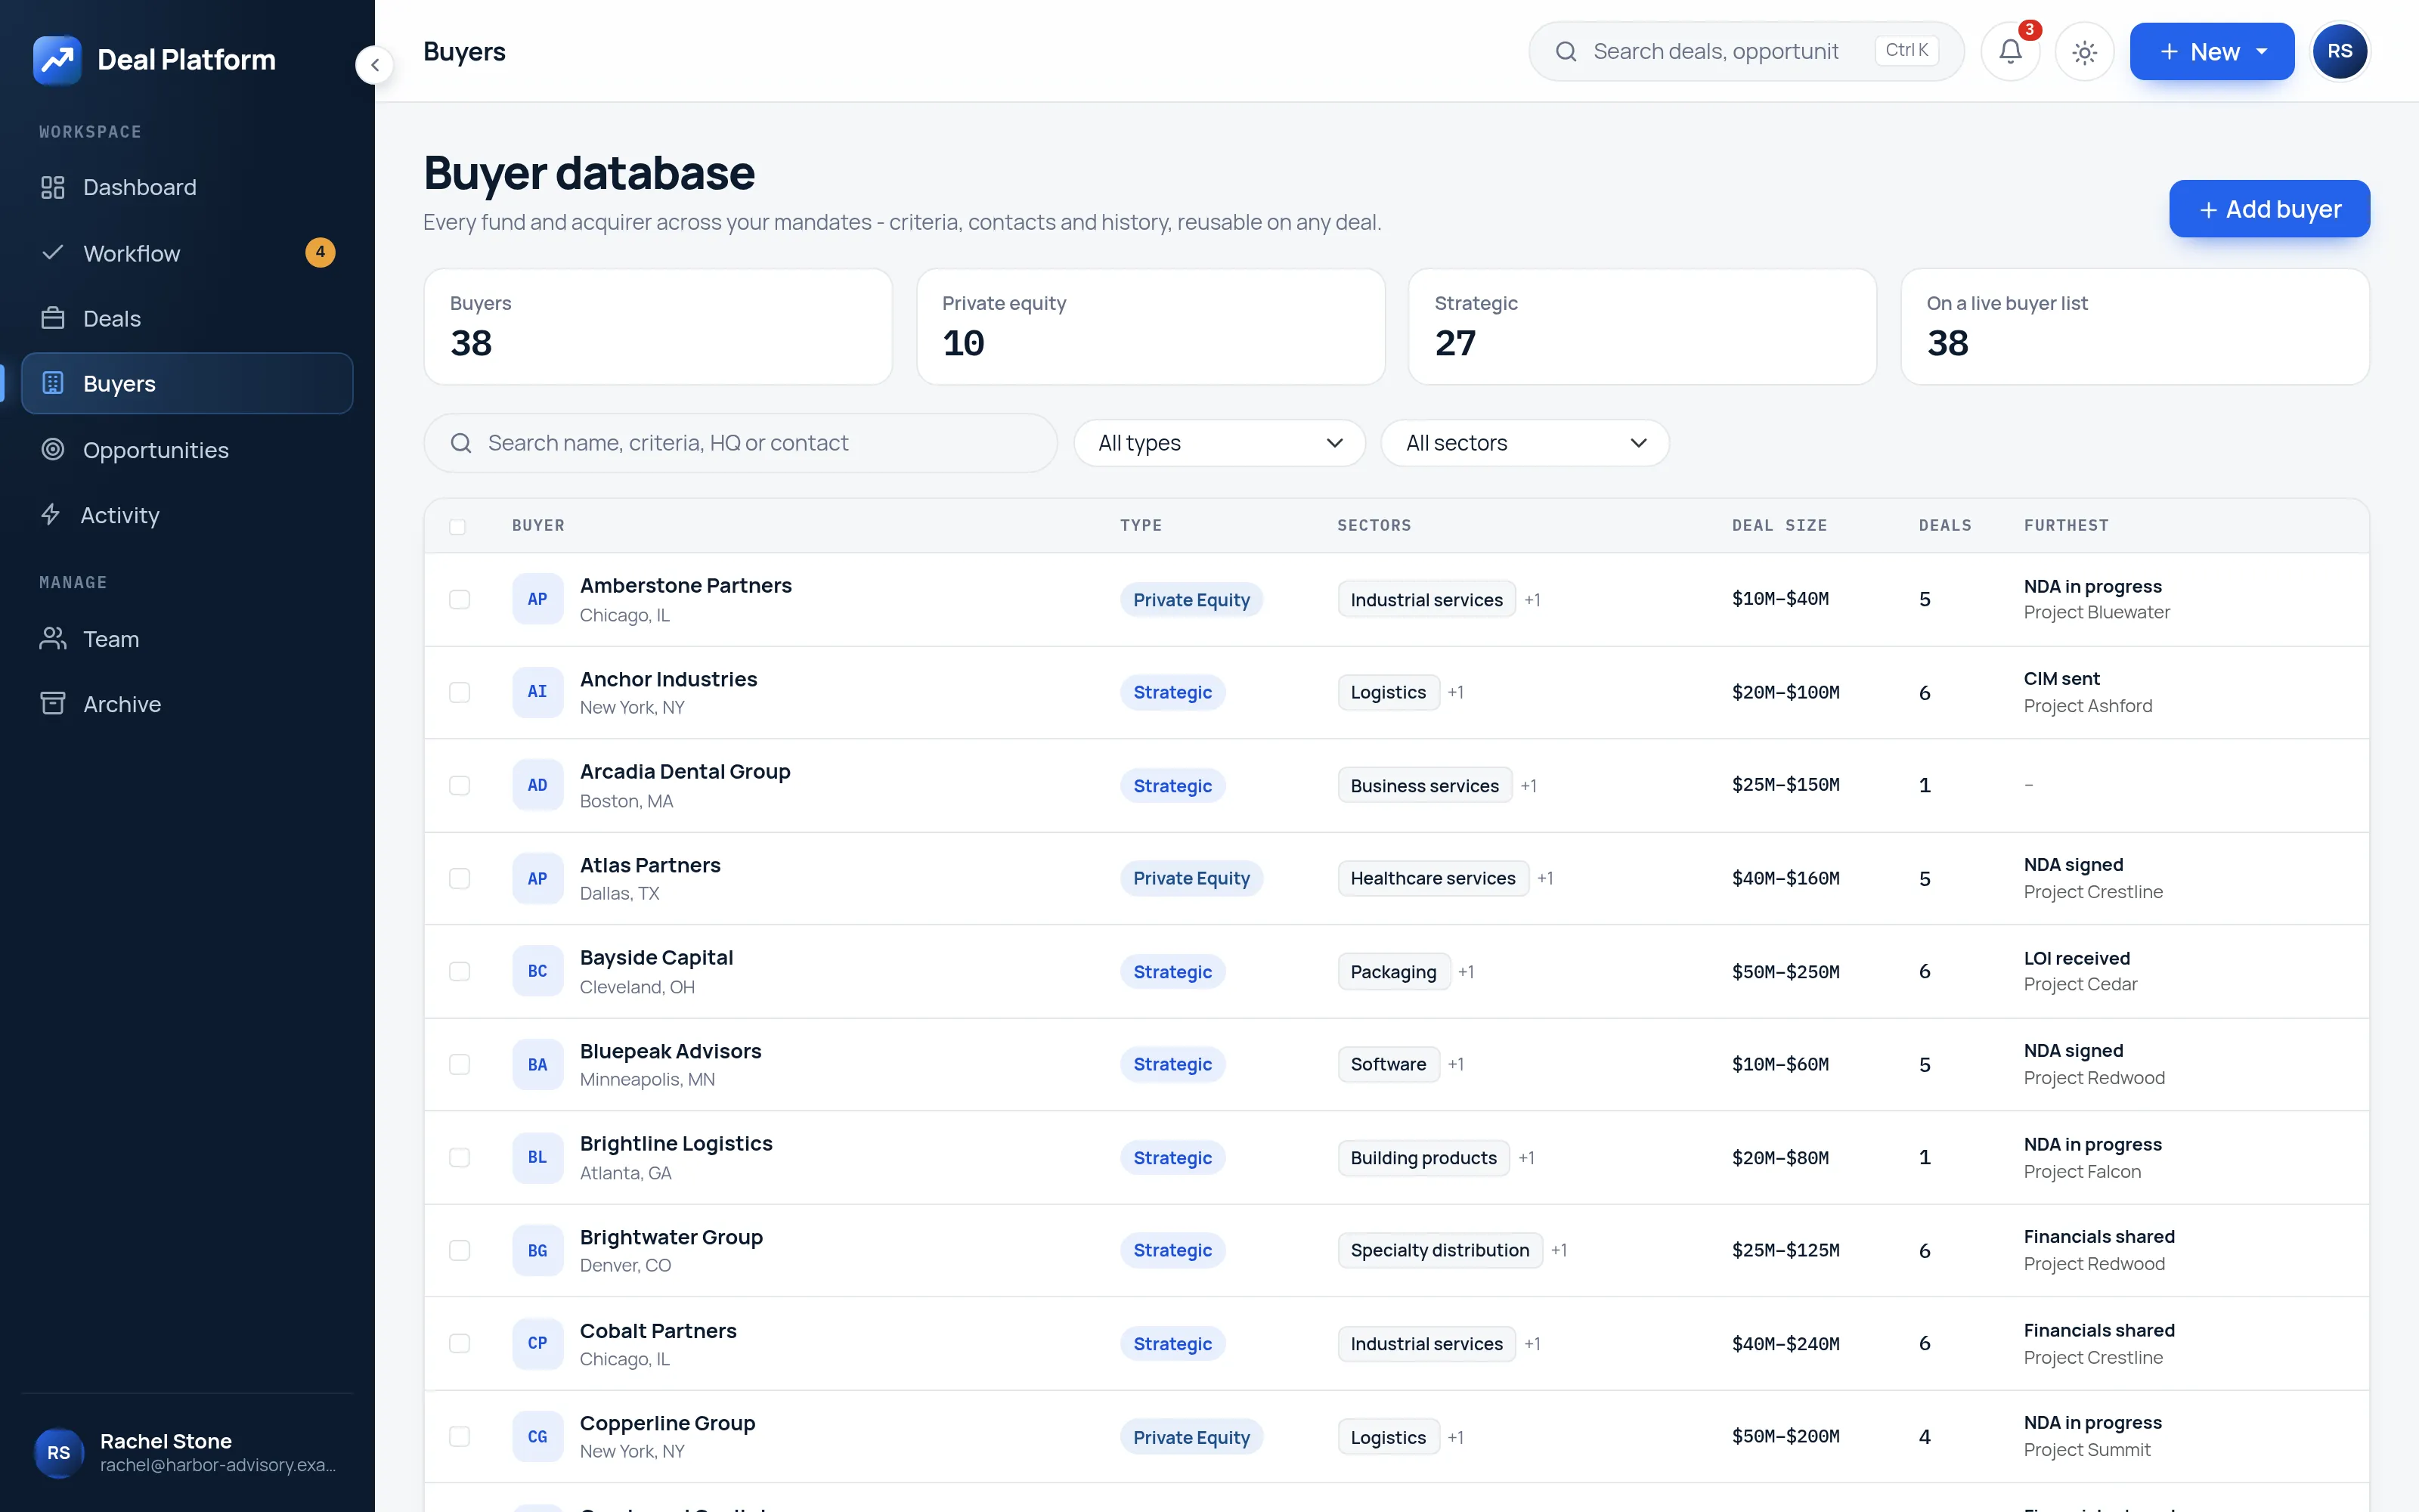Collapse the sidebar with the chevron button
Viewport: 2419px width, 1512px height.
(x=375, y=66)
